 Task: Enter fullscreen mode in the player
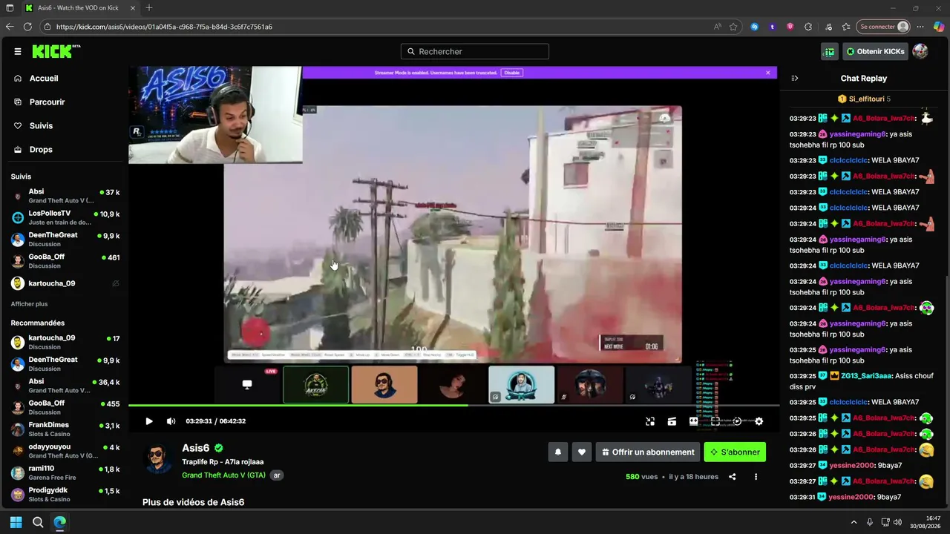[x=715, y=421]
